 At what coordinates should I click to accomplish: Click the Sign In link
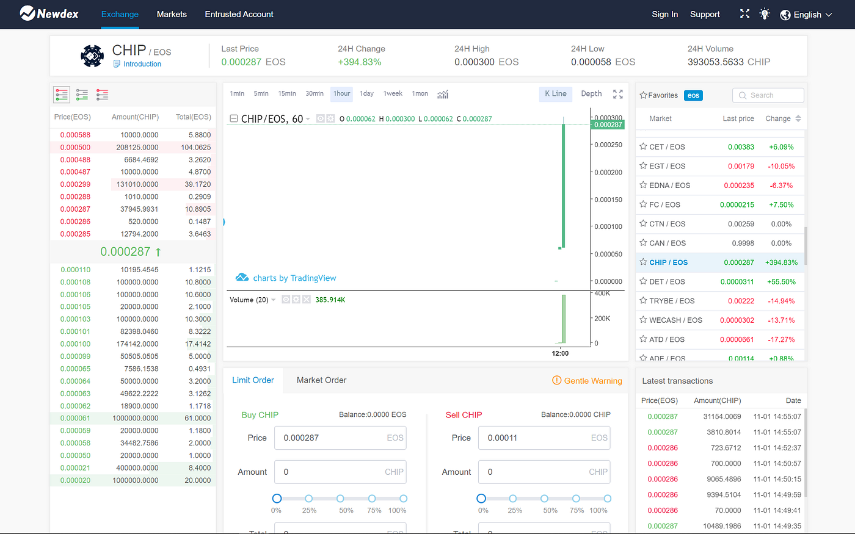tap(664, 14)
